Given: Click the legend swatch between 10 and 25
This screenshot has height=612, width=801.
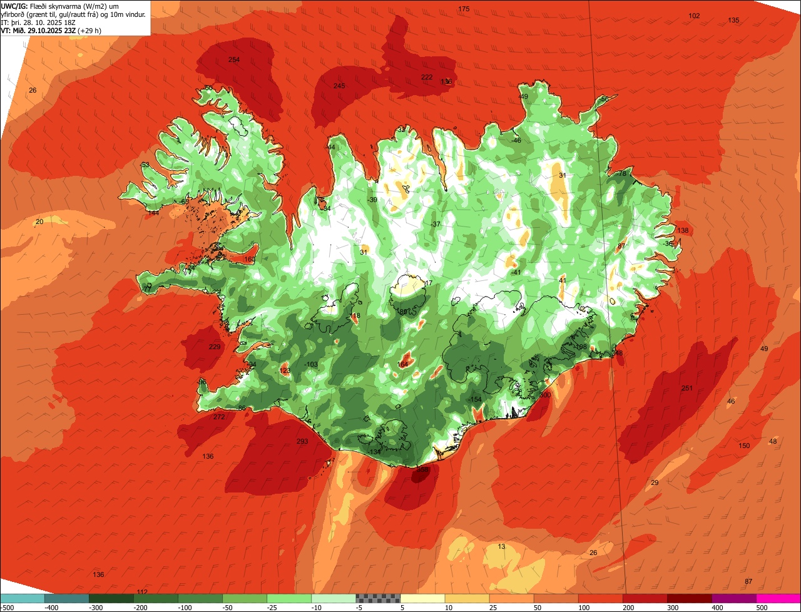Looking at the screenshot, I should (467, 598).
